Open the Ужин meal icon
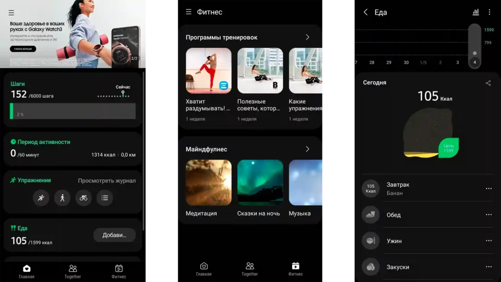Image resolution: width=501 pixels, height=282 pixels. point(371,241)
